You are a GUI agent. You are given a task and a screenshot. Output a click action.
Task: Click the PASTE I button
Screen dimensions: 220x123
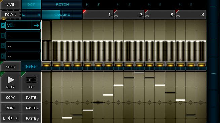pyautogui.click(x=31, y=108)
